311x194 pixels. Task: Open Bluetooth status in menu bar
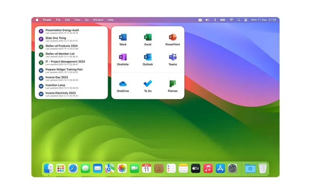pos(215,20)
